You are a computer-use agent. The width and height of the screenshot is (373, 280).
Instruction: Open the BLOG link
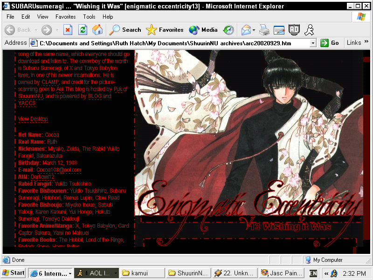point(95,96)
